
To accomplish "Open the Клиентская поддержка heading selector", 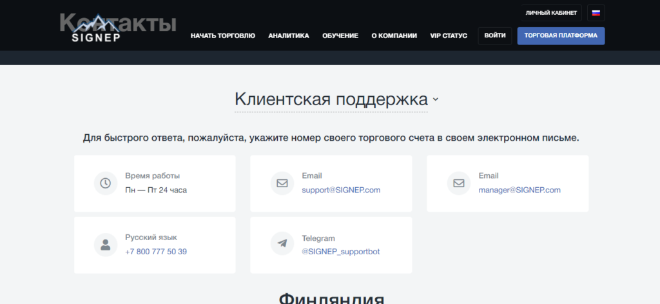I will (331, 99).
